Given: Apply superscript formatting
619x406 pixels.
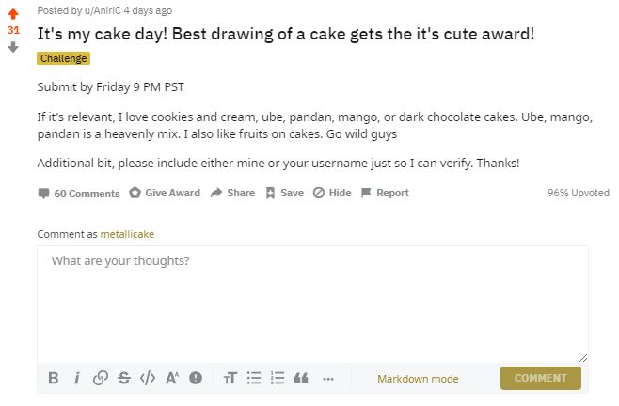Looking at the screenshot, I should click(x=172, y=378).
